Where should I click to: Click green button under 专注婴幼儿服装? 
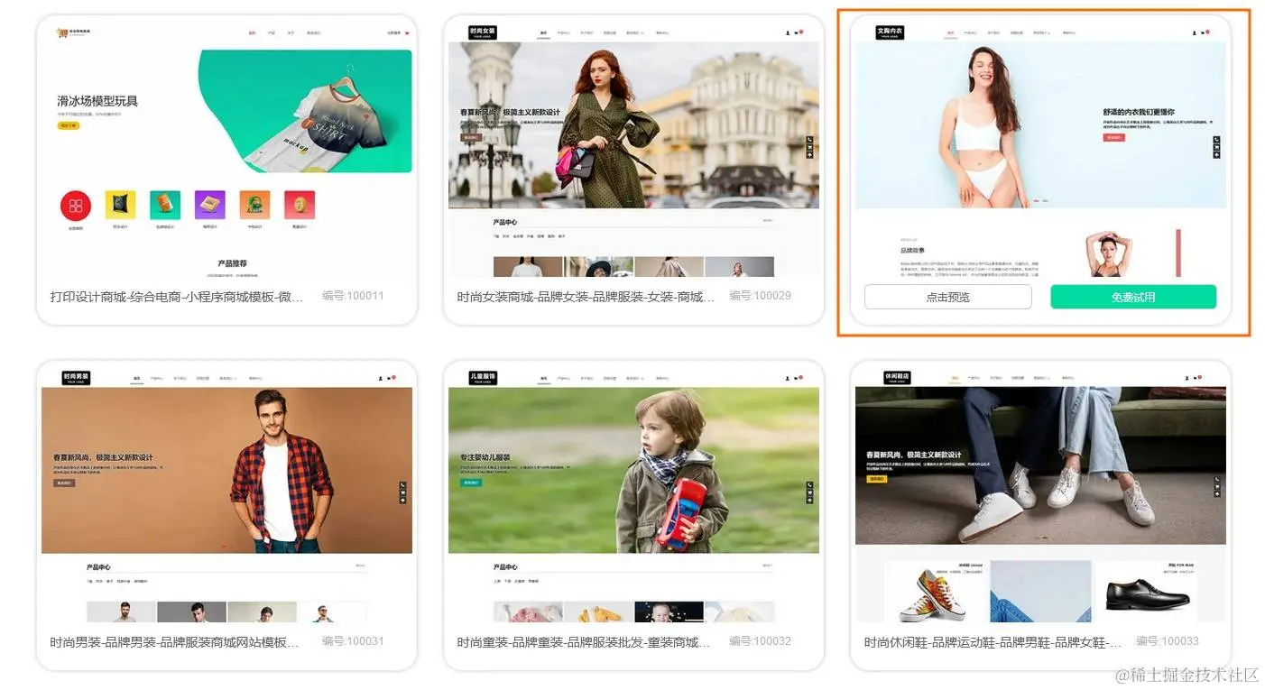tap(471, 483)
